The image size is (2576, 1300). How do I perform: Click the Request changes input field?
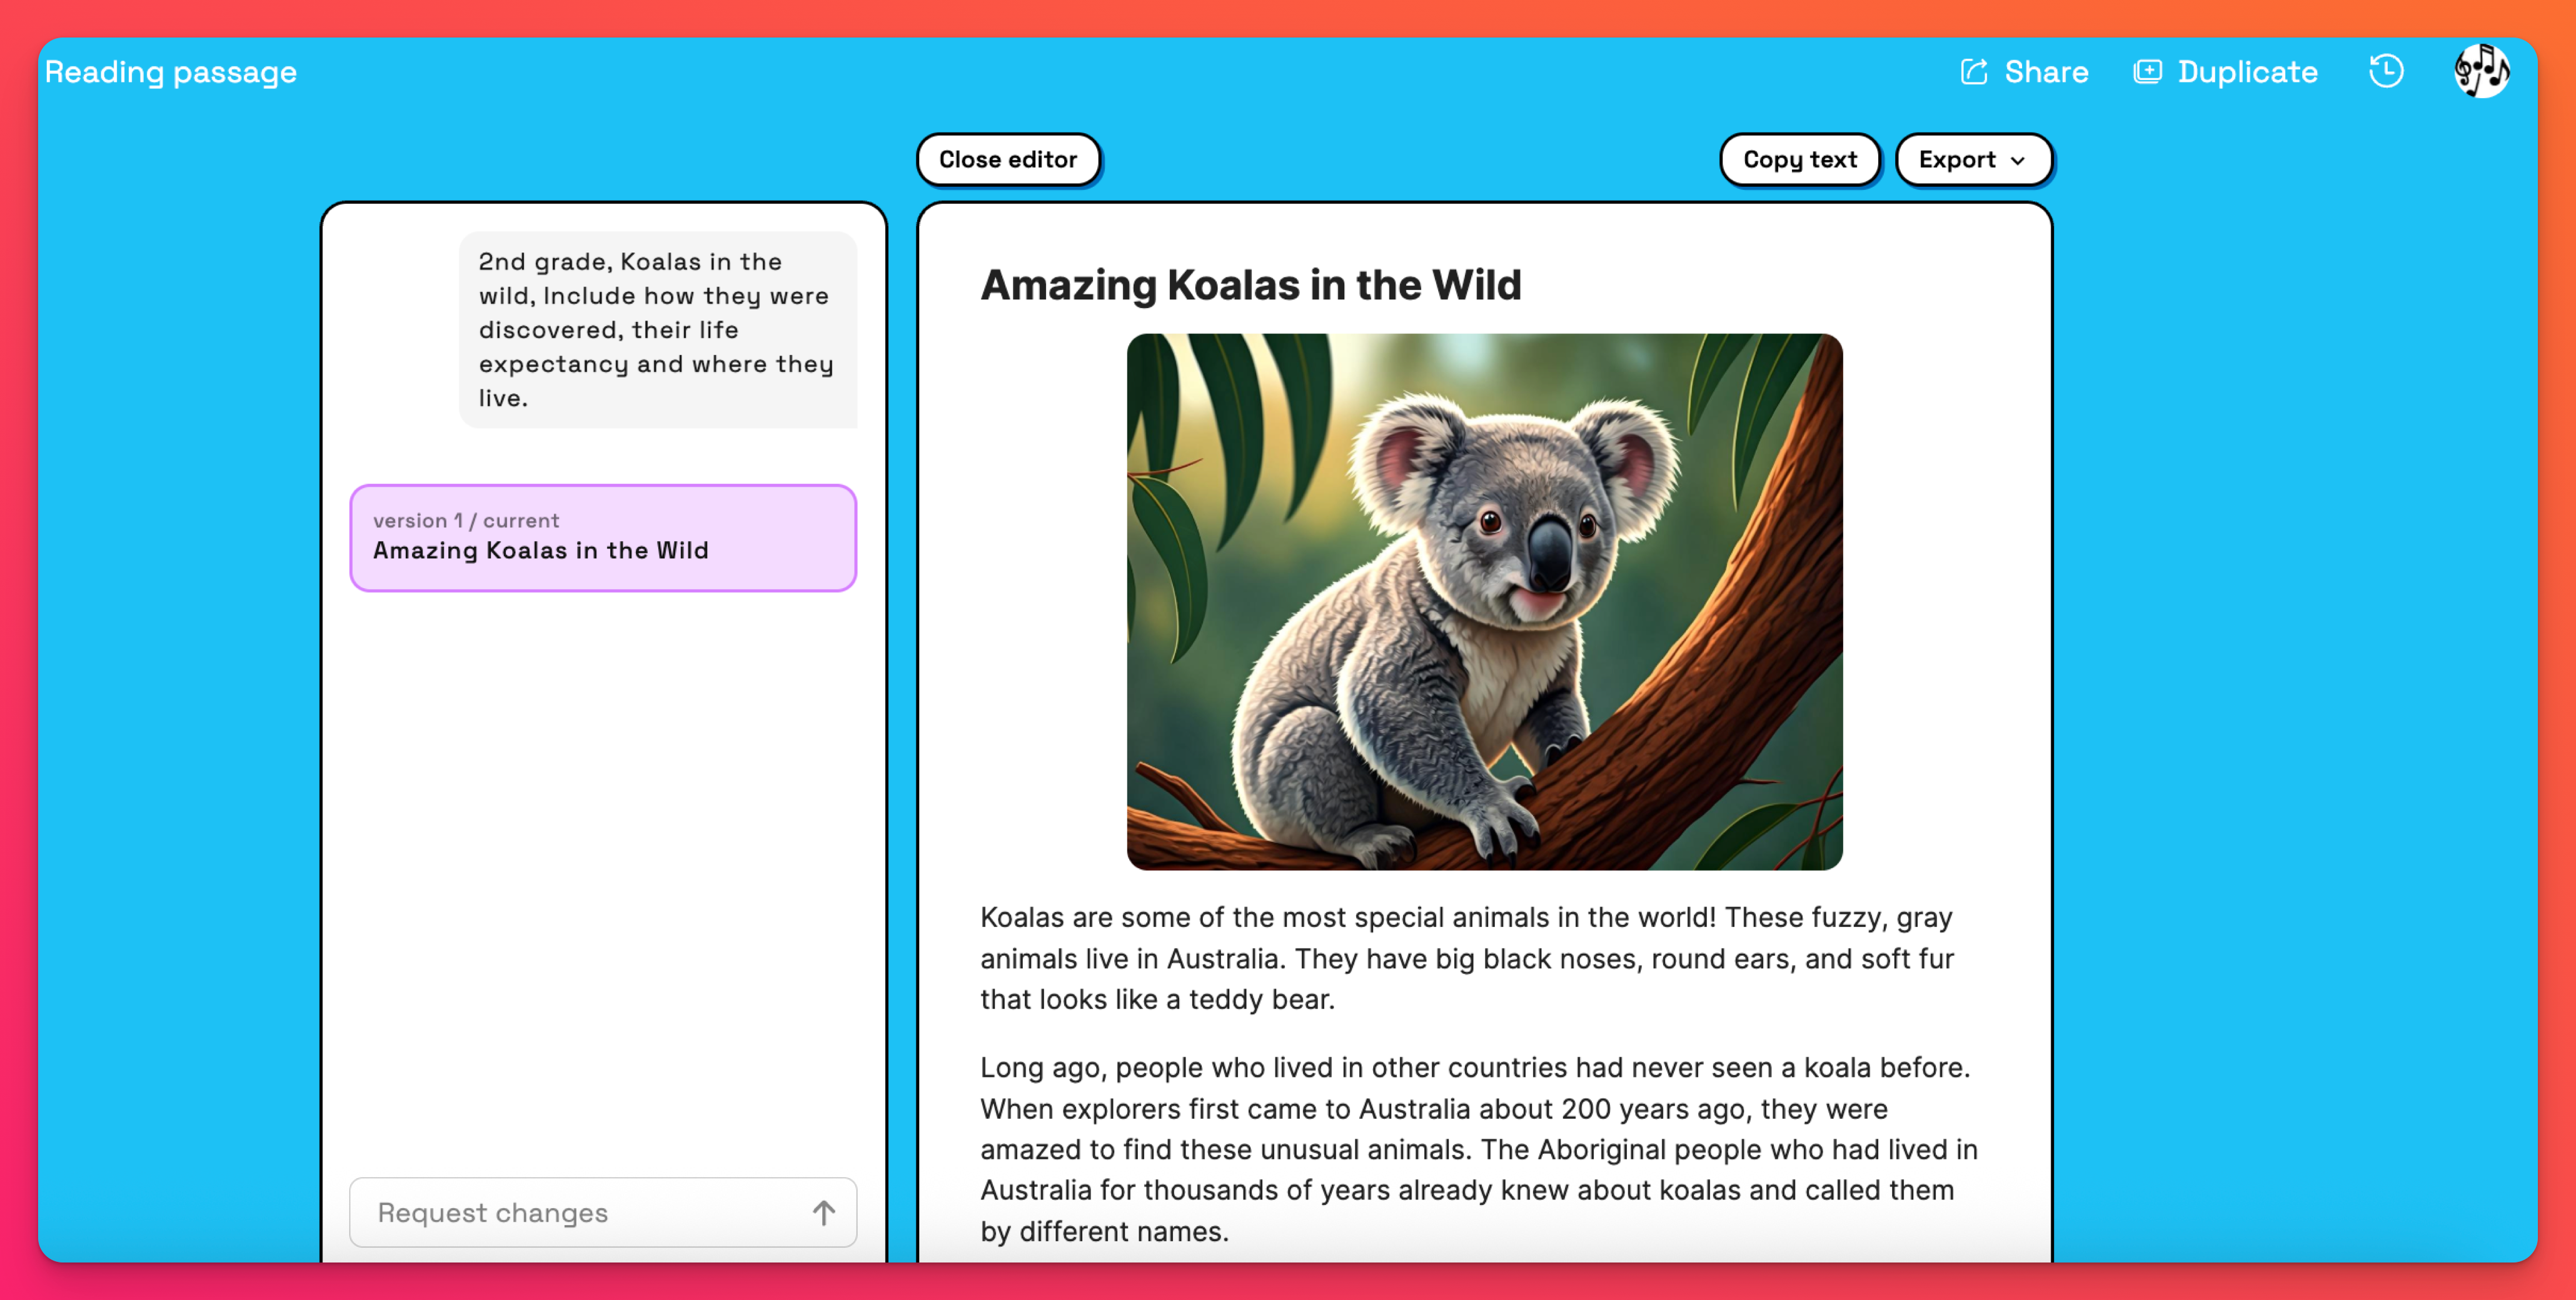(580, 1212)
